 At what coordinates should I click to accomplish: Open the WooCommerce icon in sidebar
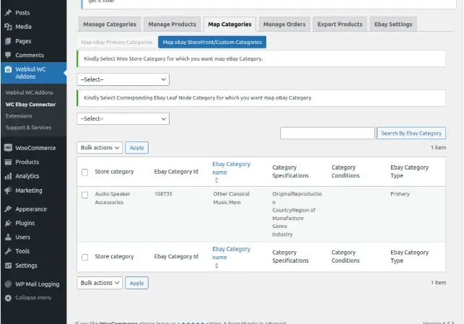click(8, 147)
